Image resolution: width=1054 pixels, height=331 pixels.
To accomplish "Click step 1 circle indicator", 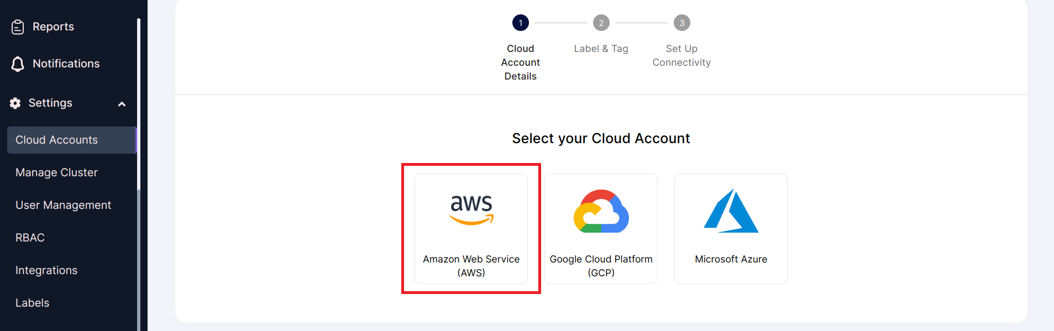I will click(x=521, y=23).
